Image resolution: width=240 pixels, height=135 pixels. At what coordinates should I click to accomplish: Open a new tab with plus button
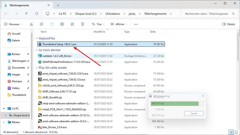click(x=58, y=5)
